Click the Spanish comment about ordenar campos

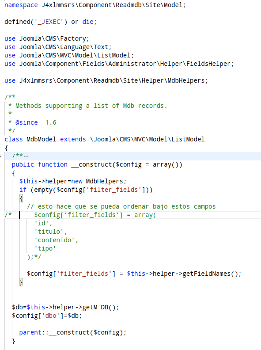(121, 206)
